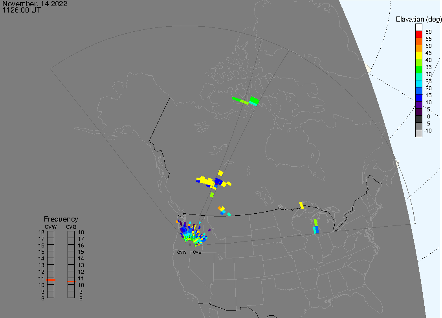Click the '30' elevation scale label
The width and height of the screenshot is (442, 318).
pos(429,74)
